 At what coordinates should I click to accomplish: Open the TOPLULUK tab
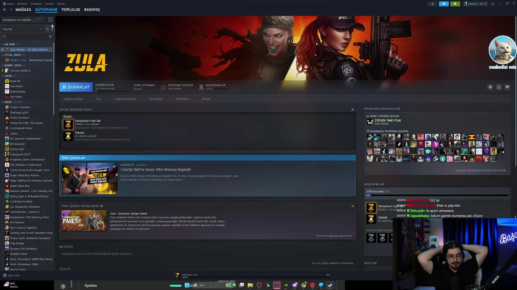[x=71, y=9]
